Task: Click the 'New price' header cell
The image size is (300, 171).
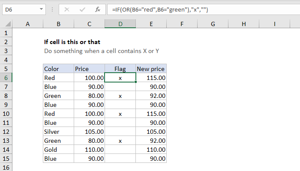Action: click(x=151, y=69)
